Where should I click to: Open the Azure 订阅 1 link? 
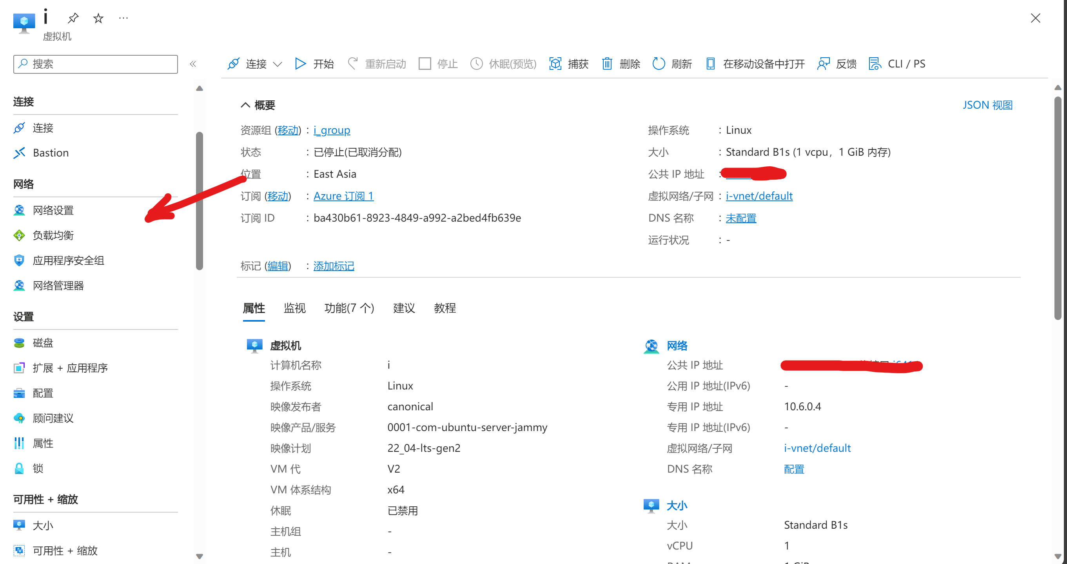(x=343, y=196)
